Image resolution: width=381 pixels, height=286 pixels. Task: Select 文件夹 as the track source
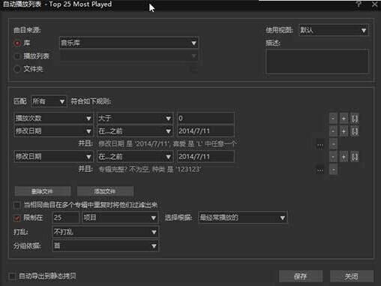(17, 69)
